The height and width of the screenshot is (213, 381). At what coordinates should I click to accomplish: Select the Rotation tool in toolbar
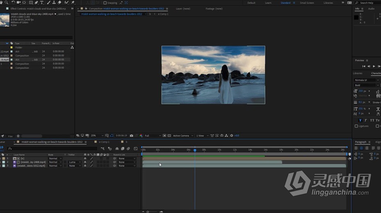tap(13, 2)
